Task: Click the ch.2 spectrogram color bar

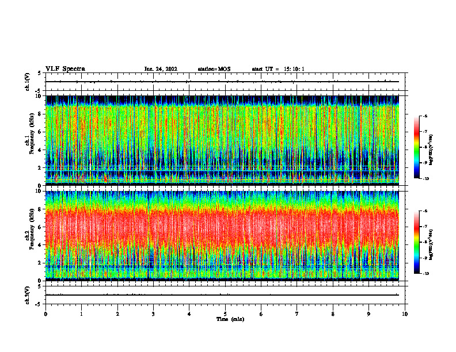Action: pyautogui.click(x=416, y=242)
